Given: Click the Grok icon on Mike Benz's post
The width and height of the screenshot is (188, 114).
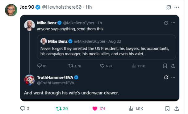Looking at the screenshot, I should 166,23.
